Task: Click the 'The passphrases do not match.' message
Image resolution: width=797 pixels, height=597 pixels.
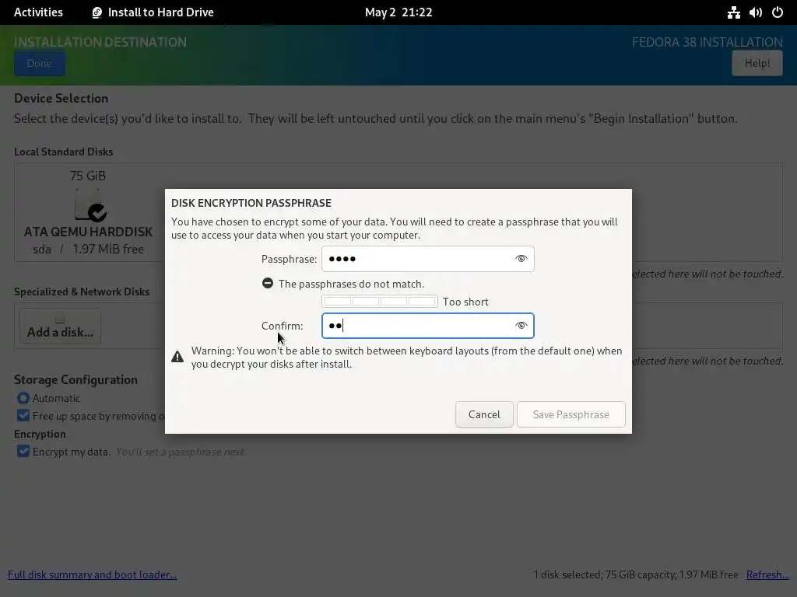Action: pyautogui.click(x=351, y=284)
